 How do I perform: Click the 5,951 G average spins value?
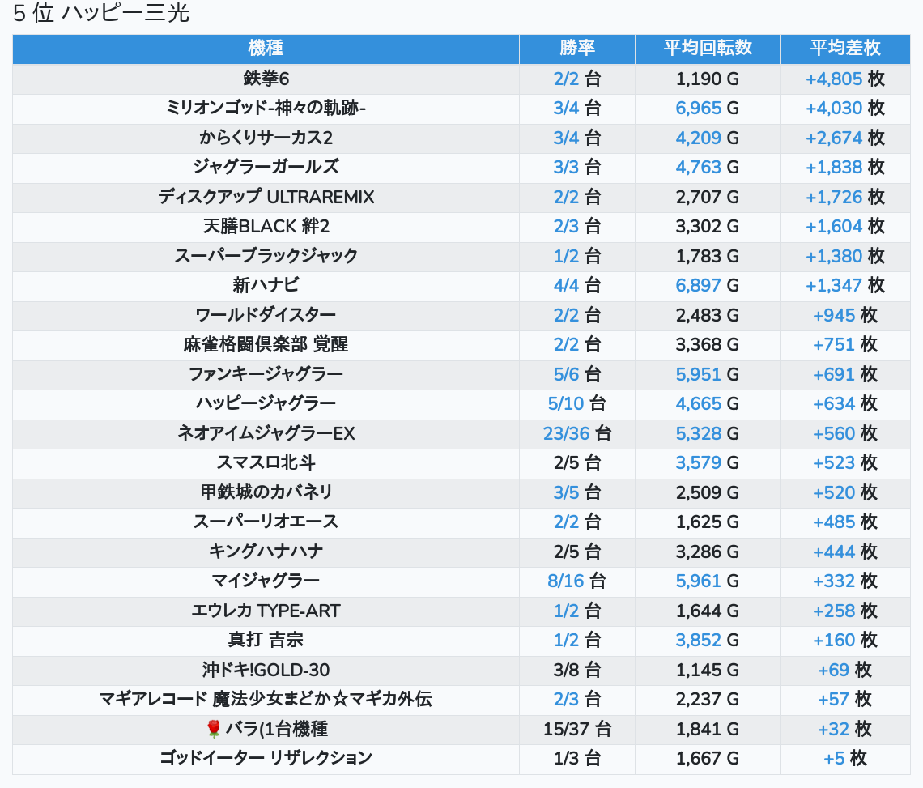pyautogui.click(x=708, y=375)
